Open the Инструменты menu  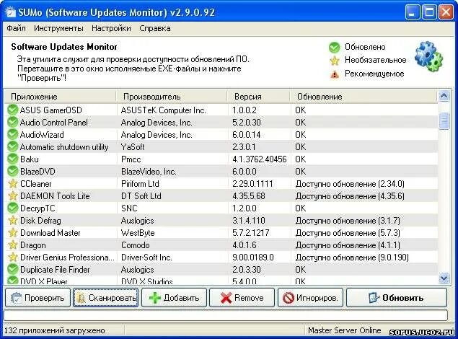pyautogui.click(x=58, y=28)
